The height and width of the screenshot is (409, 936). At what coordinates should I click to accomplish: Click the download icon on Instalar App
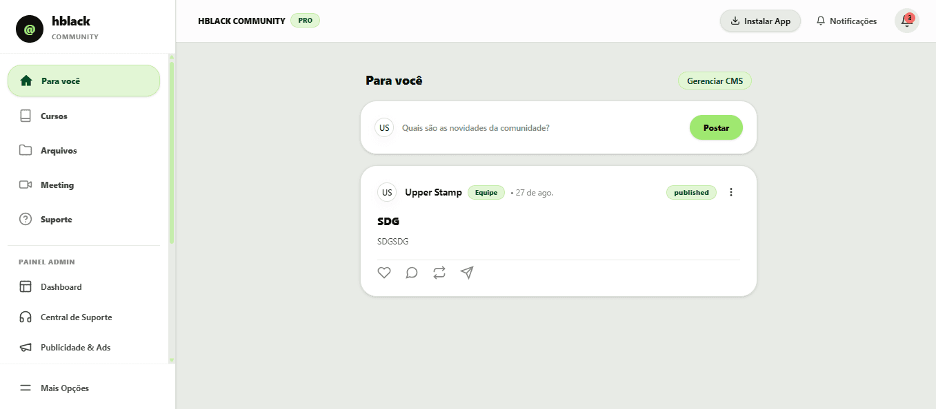coord(735,21)
